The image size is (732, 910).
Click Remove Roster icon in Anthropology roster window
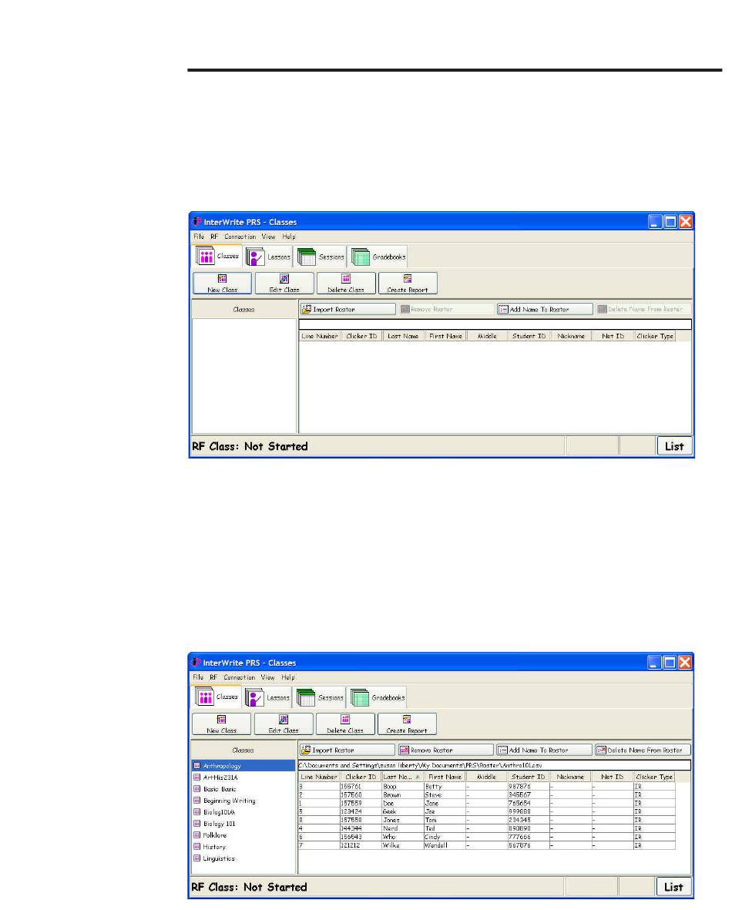(x=404, y=750)
